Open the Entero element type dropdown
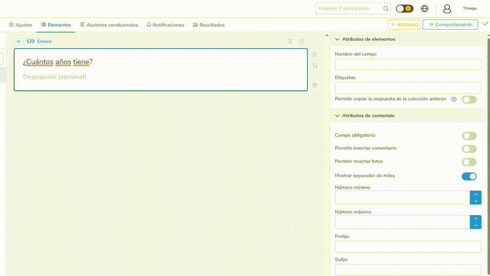This screenshot has width=490, height=276. click(x=18, y=41)
